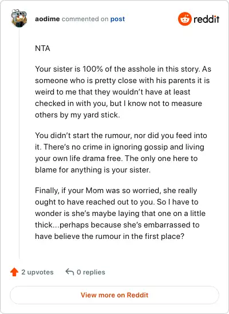Open the aodime username profile link

48,19
